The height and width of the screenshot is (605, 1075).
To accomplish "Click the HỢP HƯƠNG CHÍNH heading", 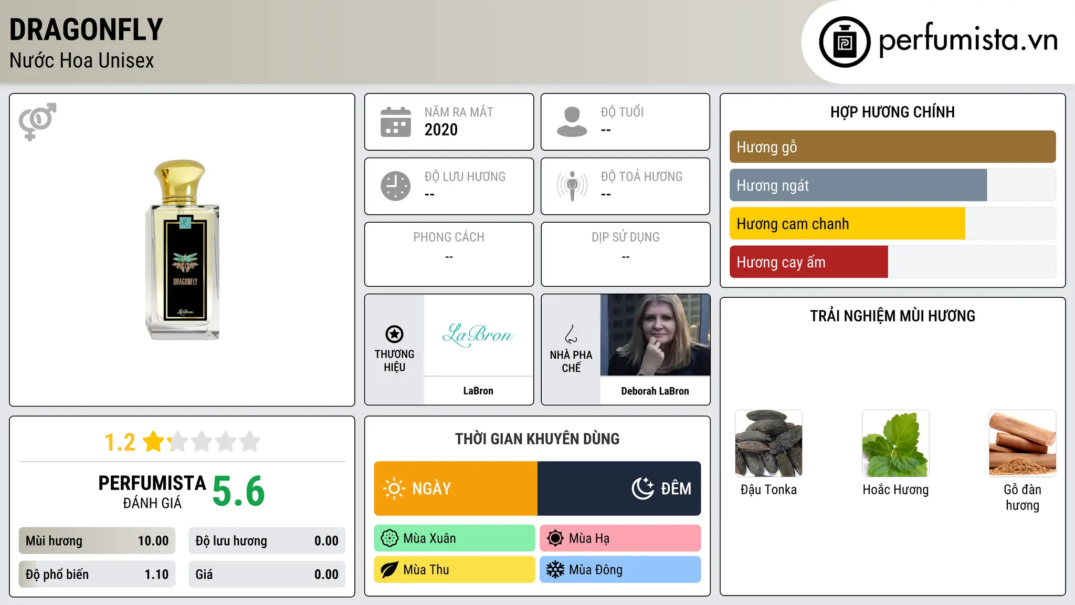I will (892, 112).
